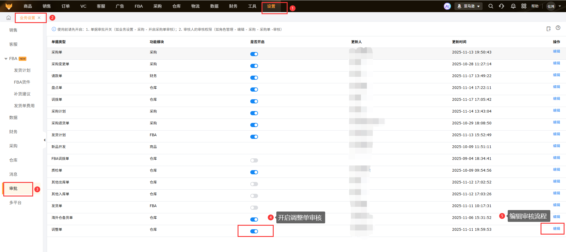
Task: Open the 商品 top menu
Action: point(28,6)
